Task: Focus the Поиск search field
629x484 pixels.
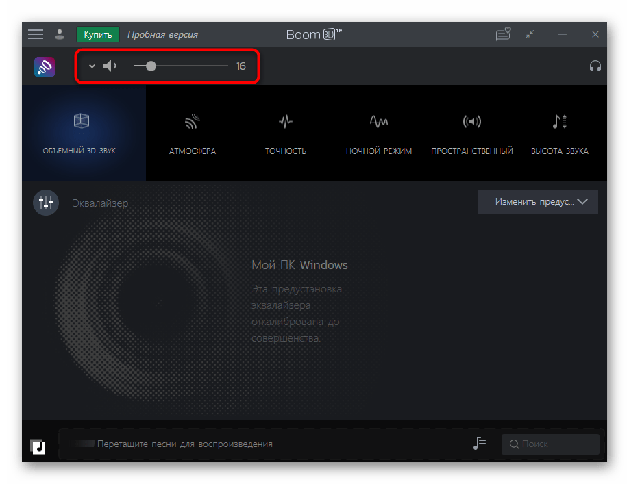Action: [x=550, y=444]
